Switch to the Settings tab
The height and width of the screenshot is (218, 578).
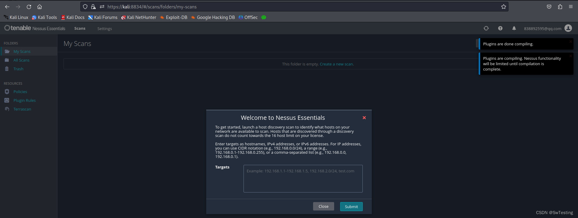(104, 29)
